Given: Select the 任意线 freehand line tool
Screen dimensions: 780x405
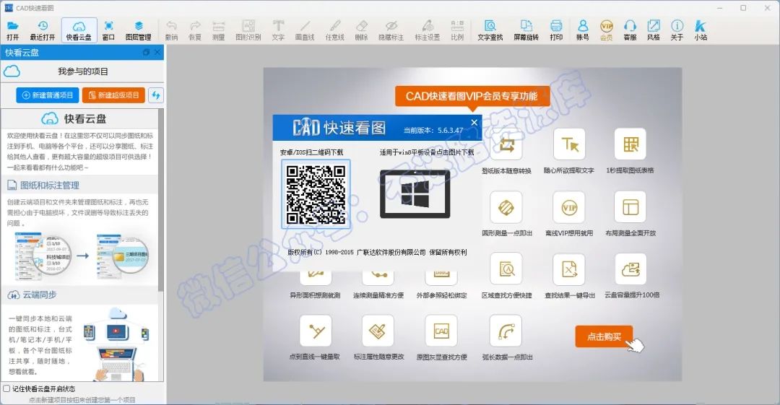Looking at the screenshot, I should click(335, 30).
